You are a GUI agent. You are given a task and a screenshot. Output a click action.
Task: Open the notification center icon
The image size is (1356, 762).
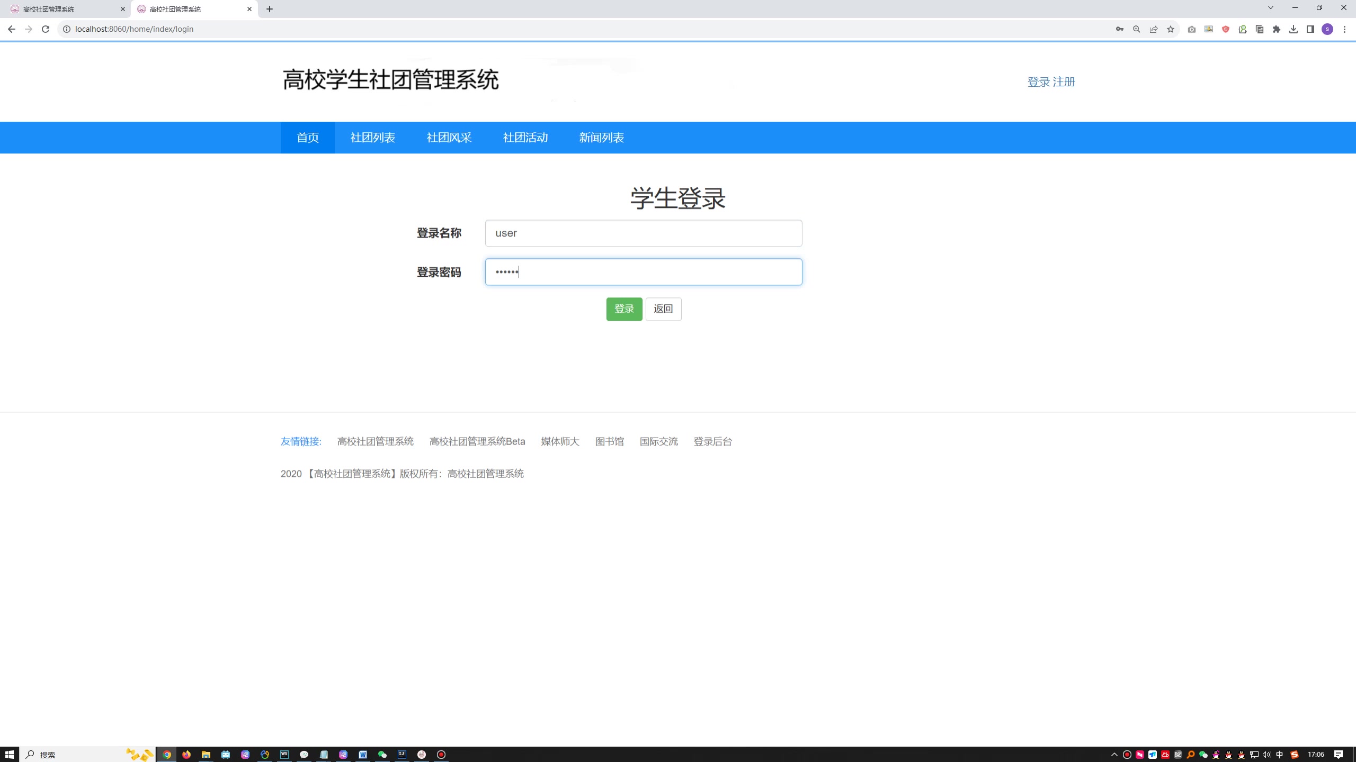click(x=1339, y=755)
